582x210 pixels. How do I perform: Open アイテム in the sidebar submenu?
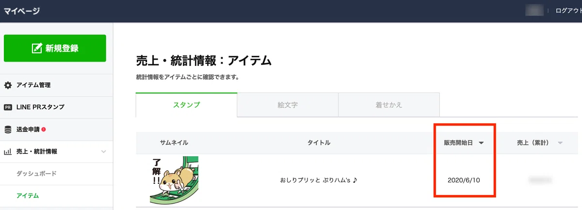(x=28, y=195)
